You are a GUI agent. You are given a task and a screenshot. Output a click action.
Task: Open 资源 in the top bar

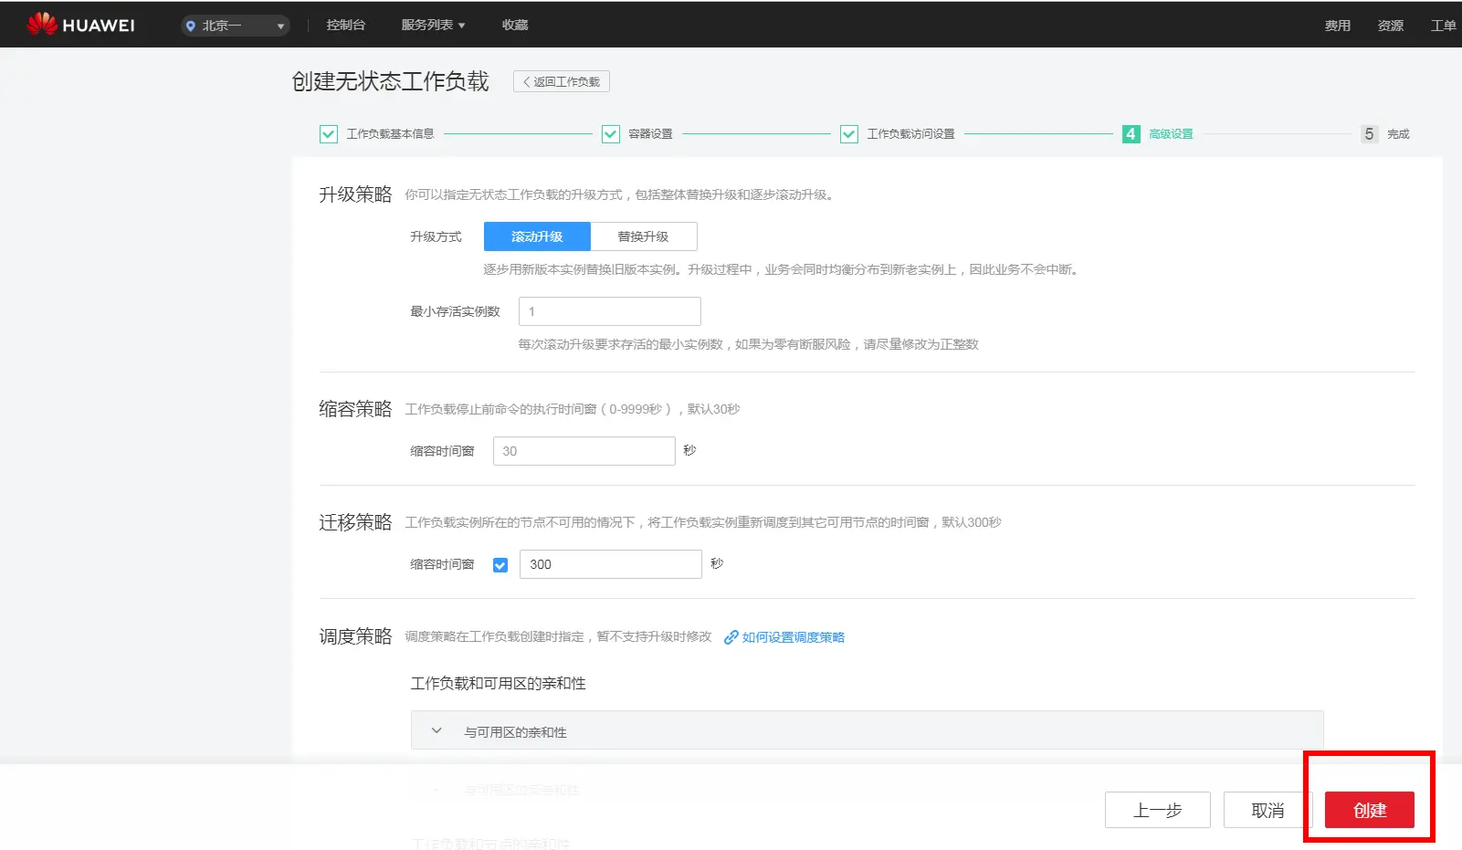click(x=1391, y=26)
